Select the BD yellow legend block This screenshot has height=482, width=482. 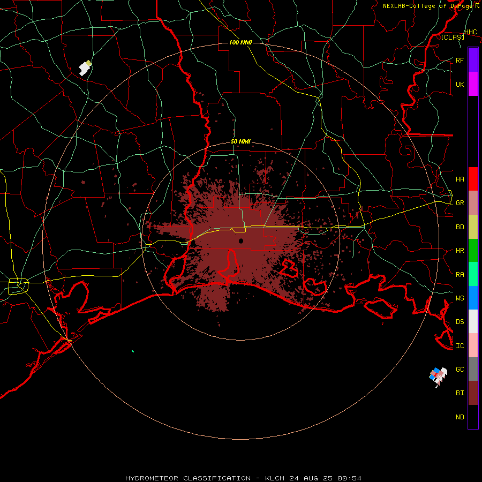pos(473,227)
